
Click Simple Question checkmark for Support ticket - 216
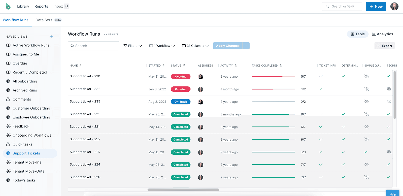coord(366,152)
